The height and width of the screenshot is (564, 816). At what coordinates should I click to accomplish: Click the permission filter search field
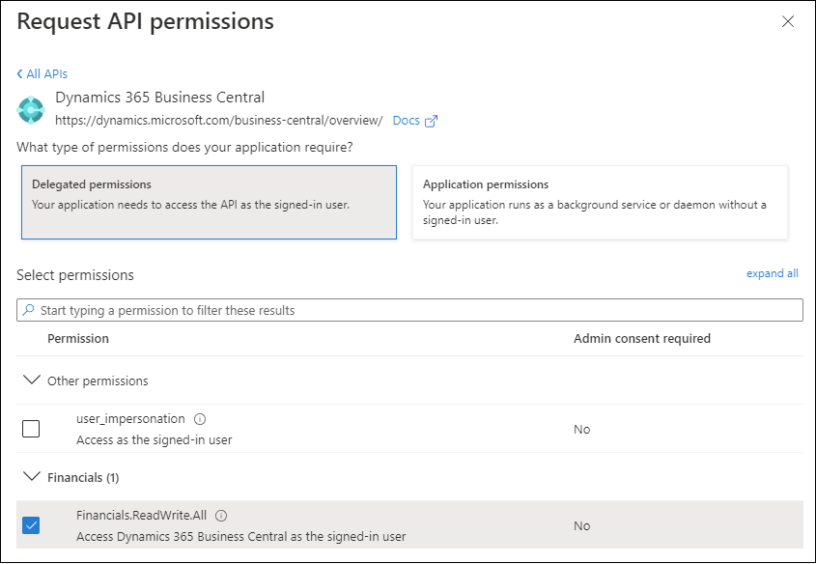click(x=415, y=310)
